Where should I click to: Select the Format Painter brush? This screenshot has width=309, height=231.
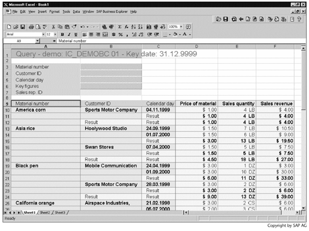coord(74,27)
